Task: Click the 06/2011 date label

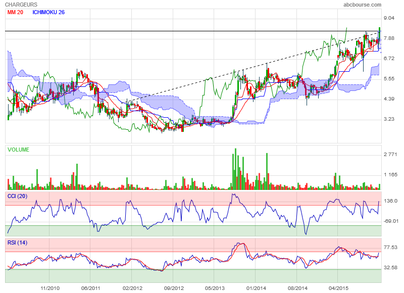Action: click(91, 288)
